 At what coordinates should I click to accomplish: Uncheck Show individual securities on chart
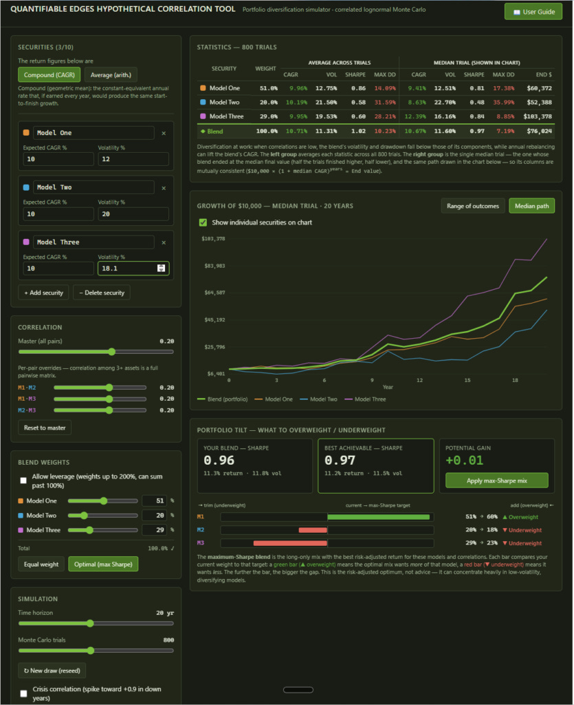coord(203,222)
